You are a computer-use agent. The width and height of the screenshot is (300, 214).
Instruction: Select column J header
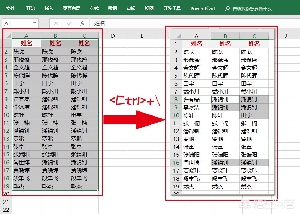coord(286,36)
